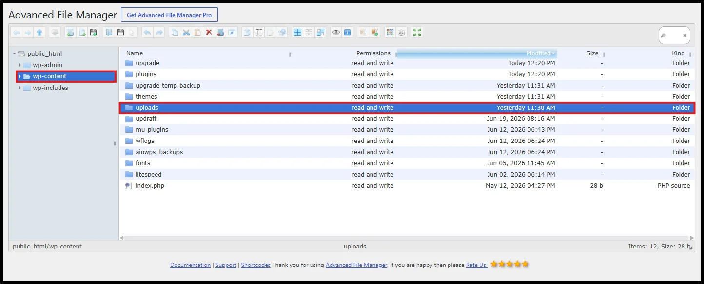The width and height of the screenshot is (704, 284).
Task: Duplicate the selected item icon
Action: pos(247,33)
